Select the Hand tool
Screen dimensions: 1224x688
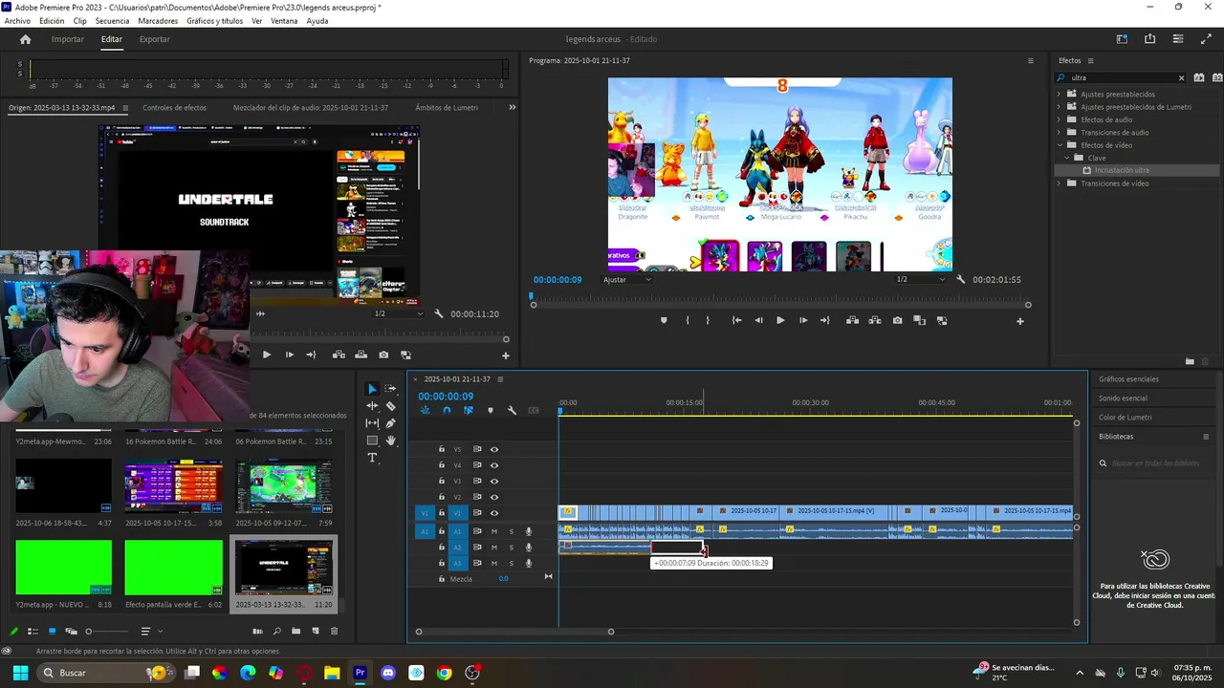point(390,441)
